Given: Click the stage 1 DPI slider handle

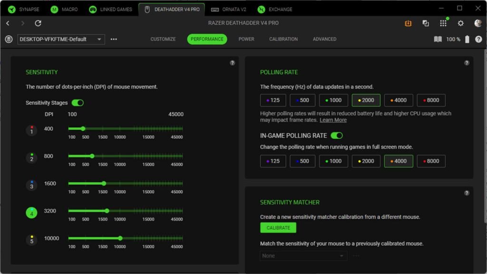Looking at the screenshot, I should coord(83,128).
